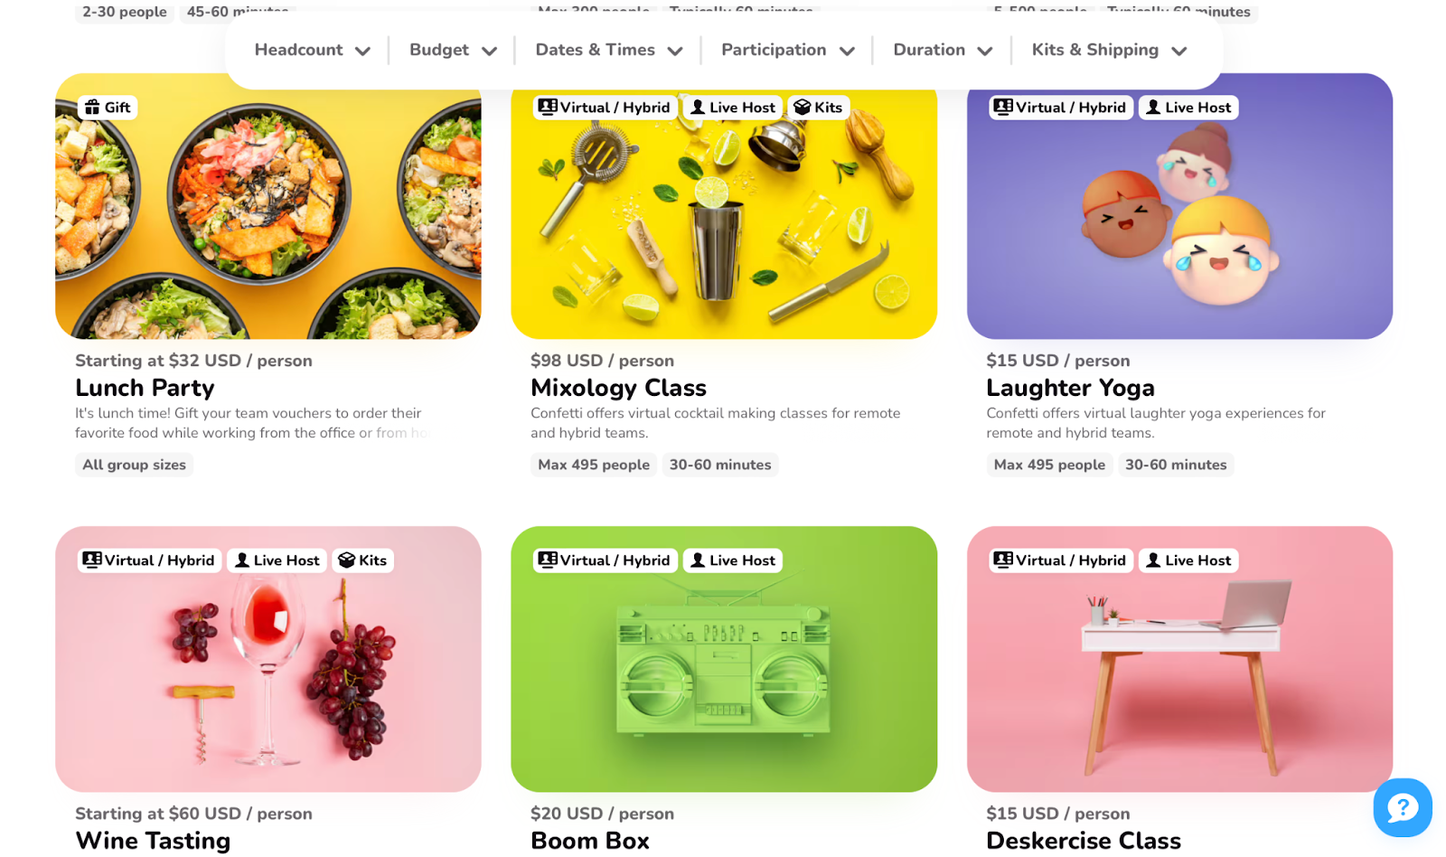Click Virtual / Hybrid badge on Deskercise Class

pyautogui.click(x=1061, y=560)
